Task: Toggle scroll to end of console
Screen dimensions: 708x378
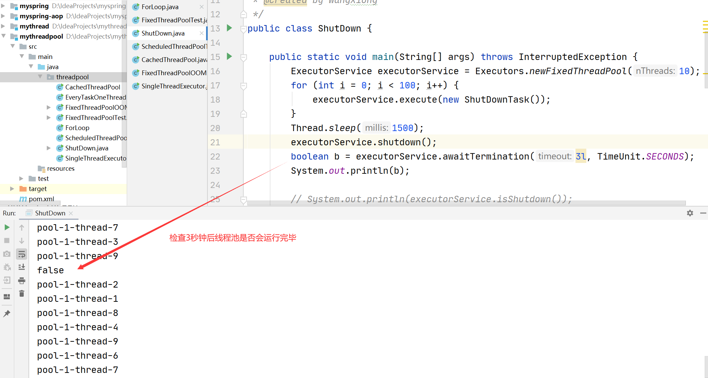Action: (22, 267)
